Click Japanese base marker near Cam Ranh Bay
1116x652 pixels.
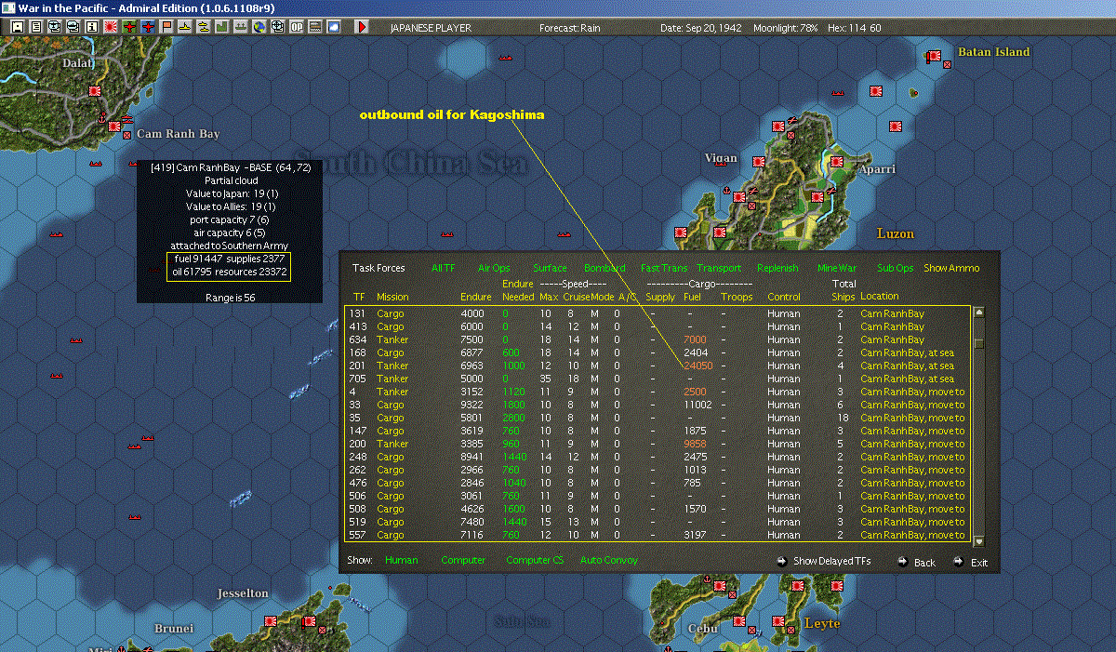tap(114, 126)
